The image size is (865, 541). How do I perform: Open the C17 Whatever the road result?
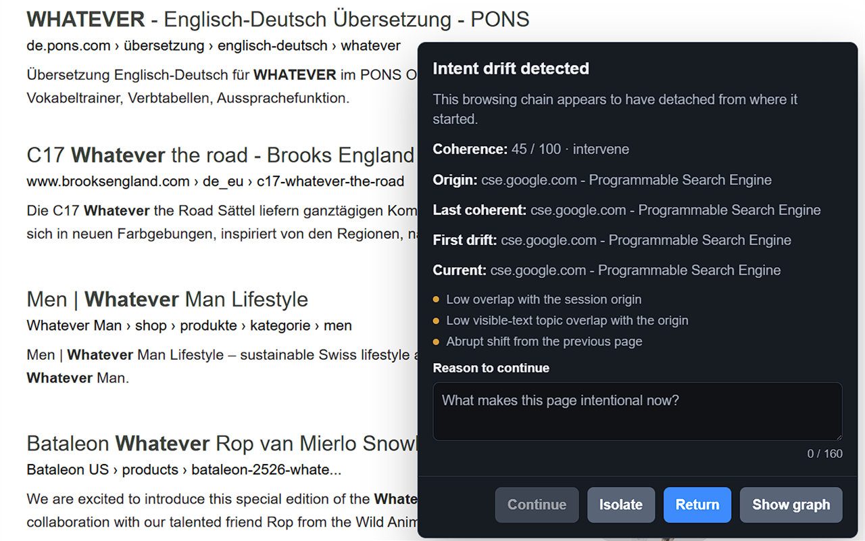[220, 155]
